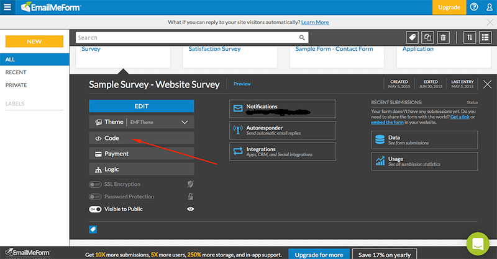Open the hamburger menu
The width and height of the screenshot is (497, 259).
tap(7, 7)
